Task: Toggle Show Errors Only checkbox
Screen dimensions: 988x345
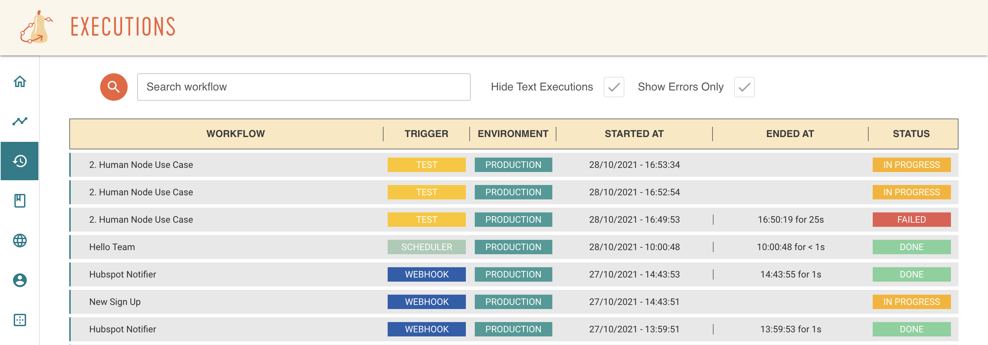Action: [x=744, y=87]
